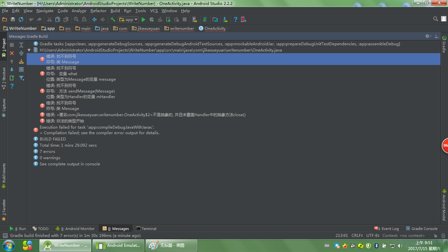Click the Windows Start button
The height and width of the screenshot is (252, 448).
coord(9,245)
